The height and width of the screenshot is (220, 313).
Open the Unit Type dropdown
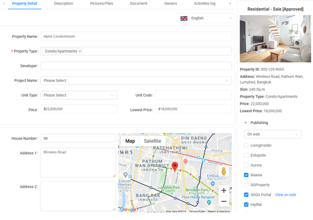click(x=78, y=95)
